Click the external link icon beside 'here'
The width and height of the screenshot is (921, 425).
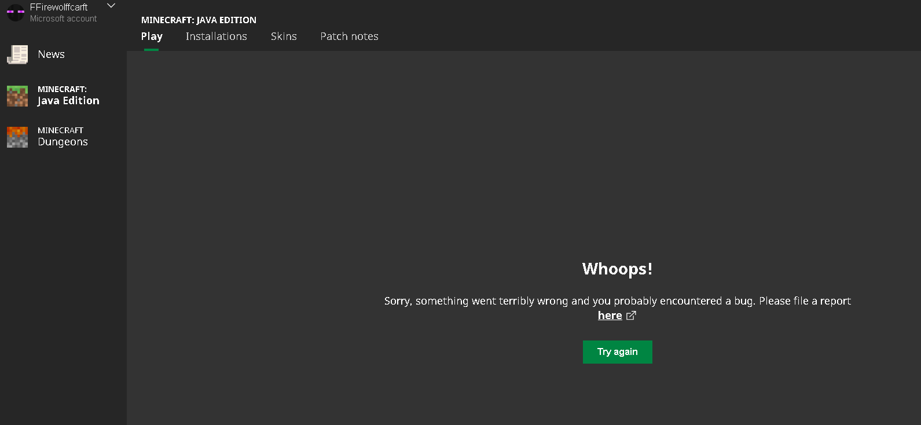(631, 316)
